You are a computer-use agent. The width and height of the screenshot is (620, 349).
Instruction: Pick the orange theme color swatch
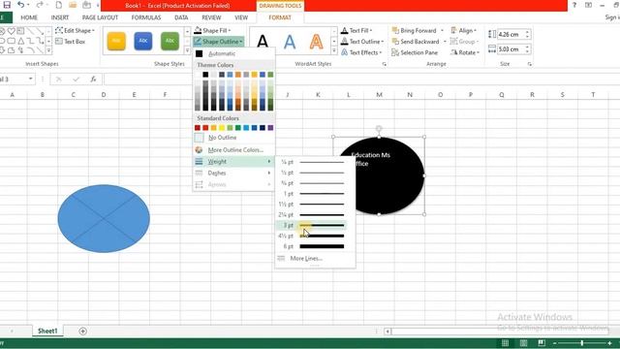238,75
